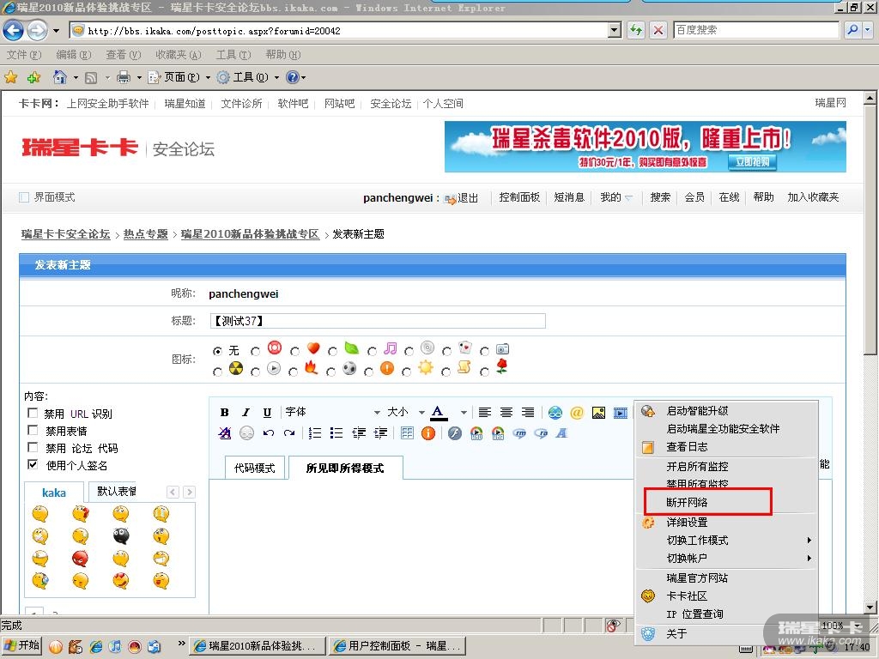Pick the font color A swatch
The width and height of the screenshot is (879, 659).
point(439,413)
